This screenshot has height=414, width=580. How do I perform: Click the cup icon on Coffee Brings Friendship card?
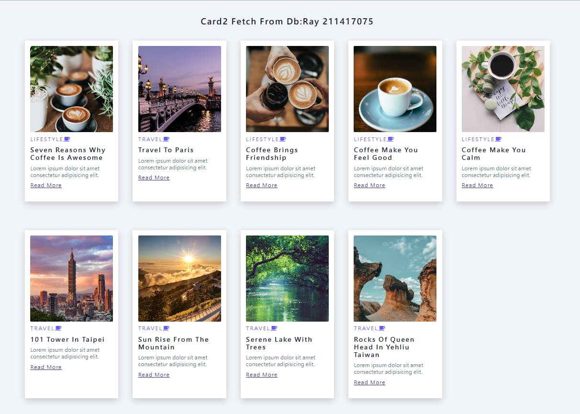click(x=283, y=139)
